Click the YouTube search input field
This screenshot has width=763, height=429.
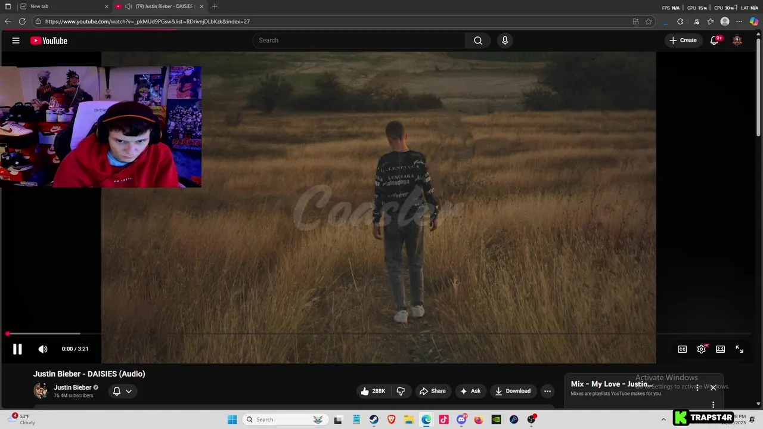[x=359, y=41]
